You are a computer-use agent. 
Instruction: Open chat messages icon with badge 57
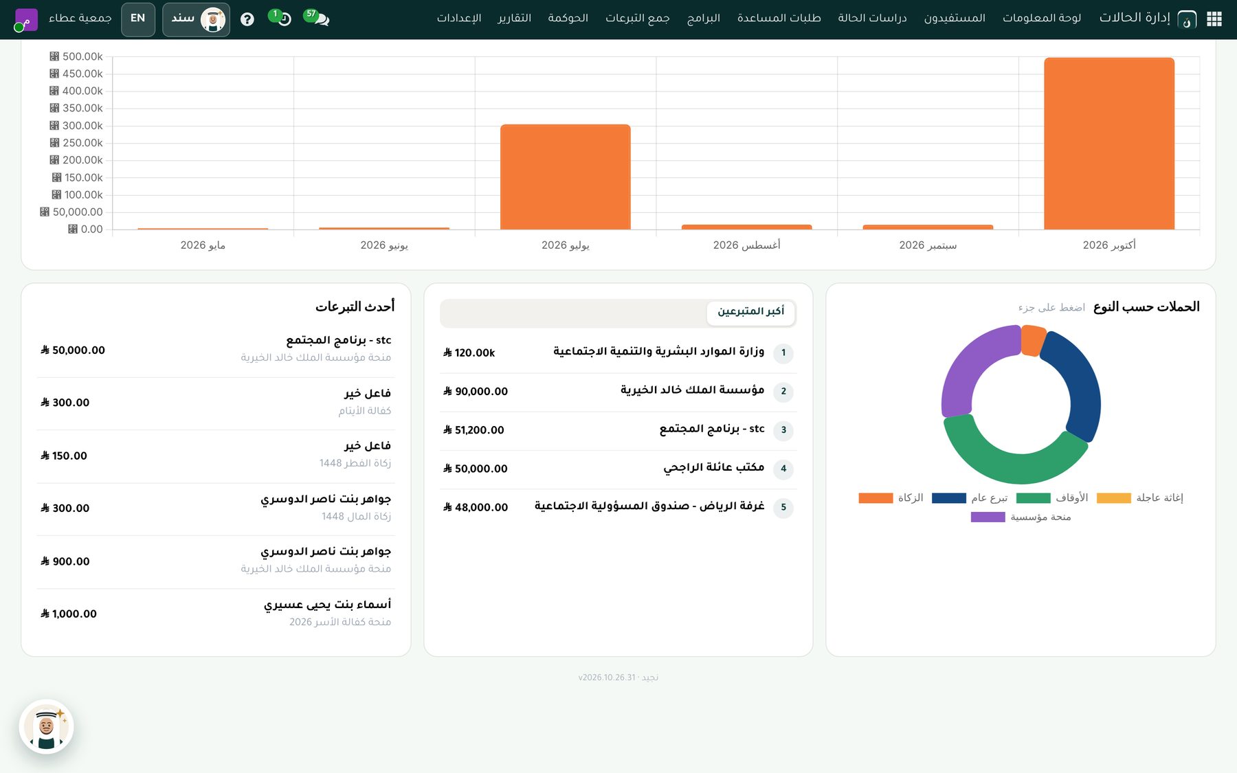317,18
